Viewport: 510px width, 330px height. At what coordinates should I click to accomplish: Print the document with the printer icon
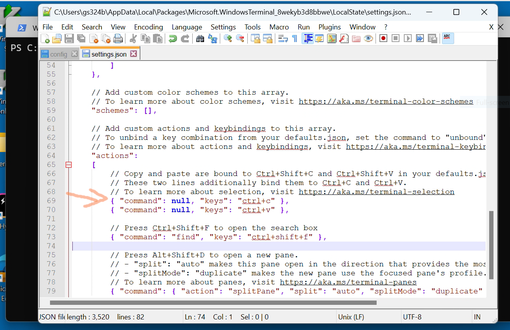pos(118,38)
